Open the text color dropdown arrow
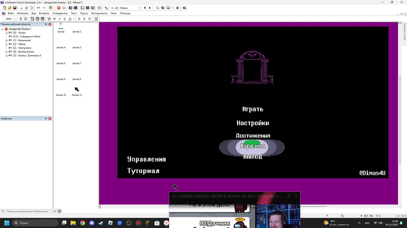407x228 pixels. [73, 19]
